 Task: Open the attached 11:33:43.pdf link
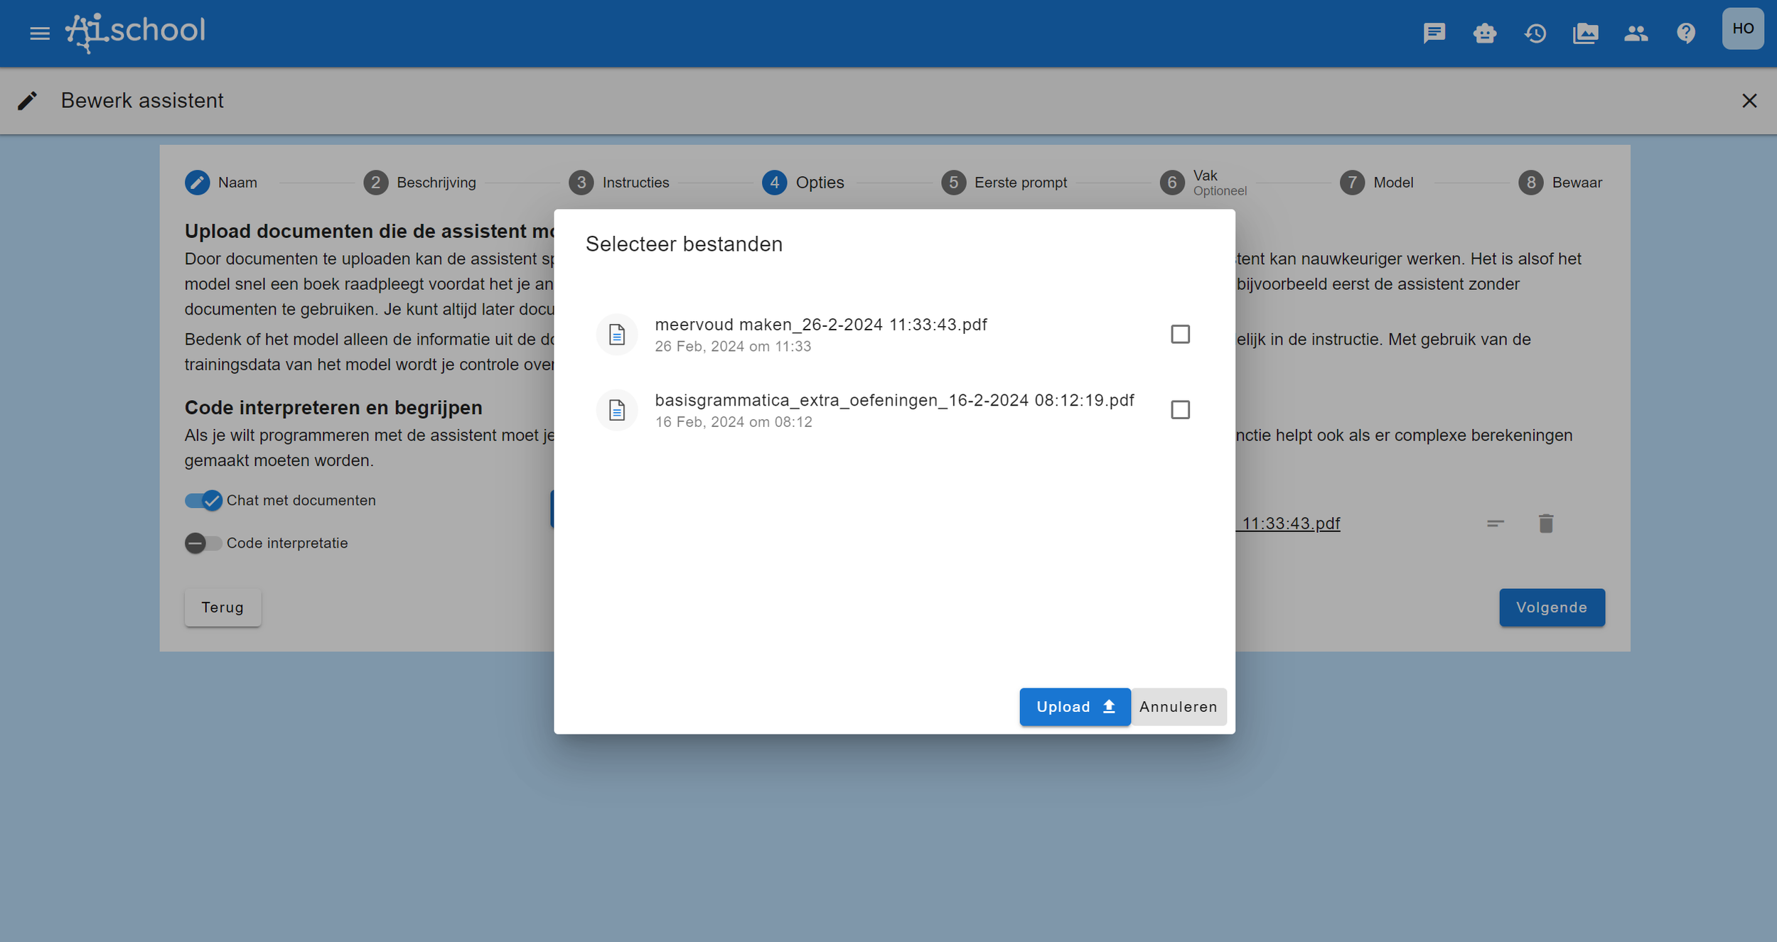(x=1288, y=524)
